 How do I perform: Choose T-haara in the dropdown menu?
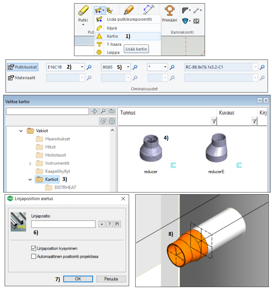(x=113, y=44)
